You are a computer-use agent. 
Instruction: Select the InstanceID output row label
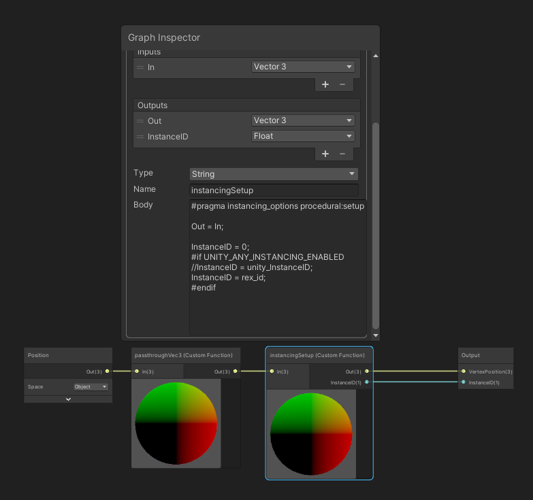[x=168, y=137]
